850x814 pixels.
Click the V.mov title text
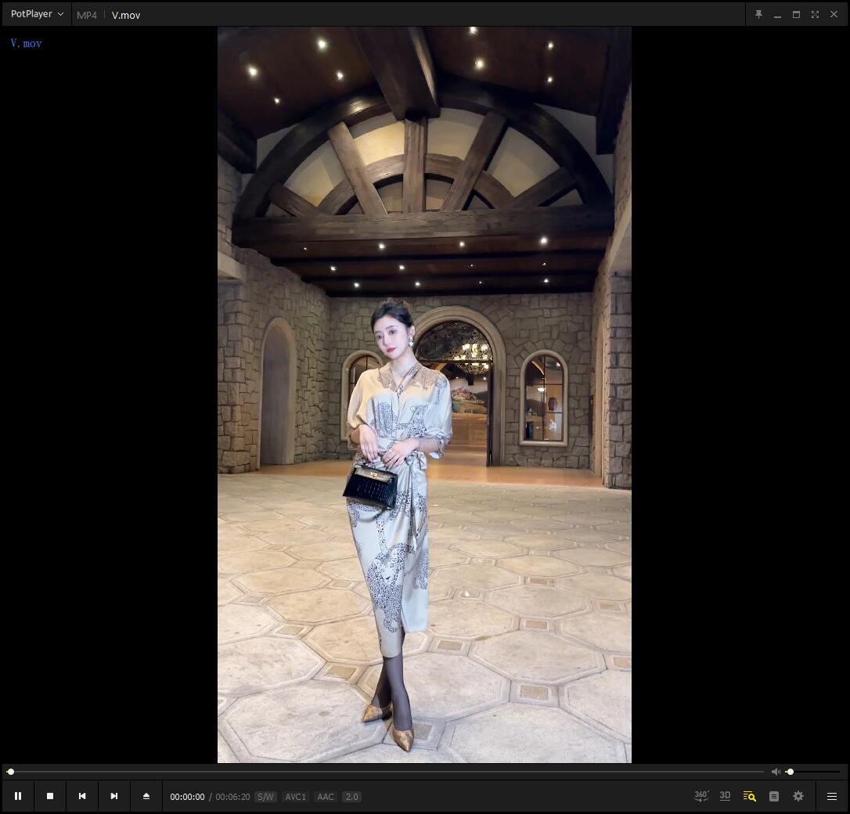(126, 15)
